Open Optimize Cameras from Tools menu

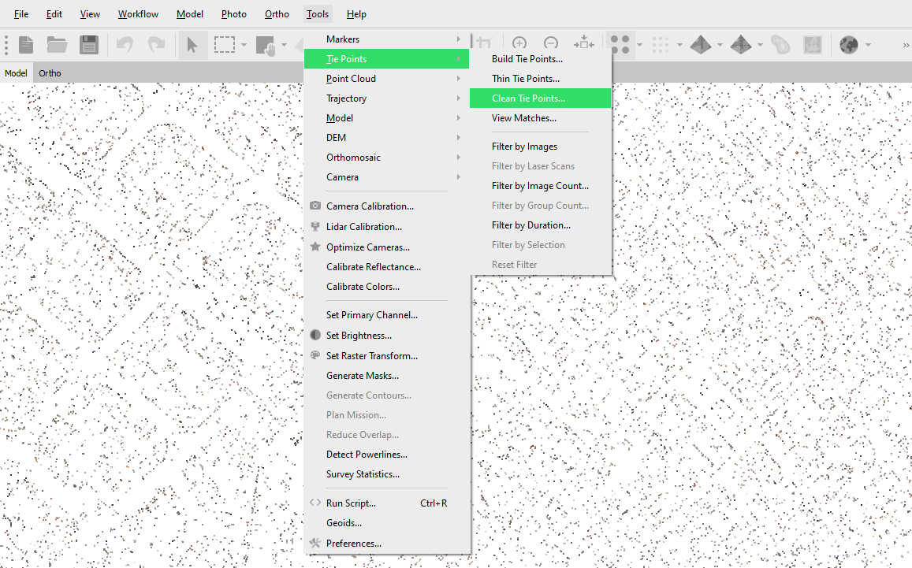[x=368, y=247]
